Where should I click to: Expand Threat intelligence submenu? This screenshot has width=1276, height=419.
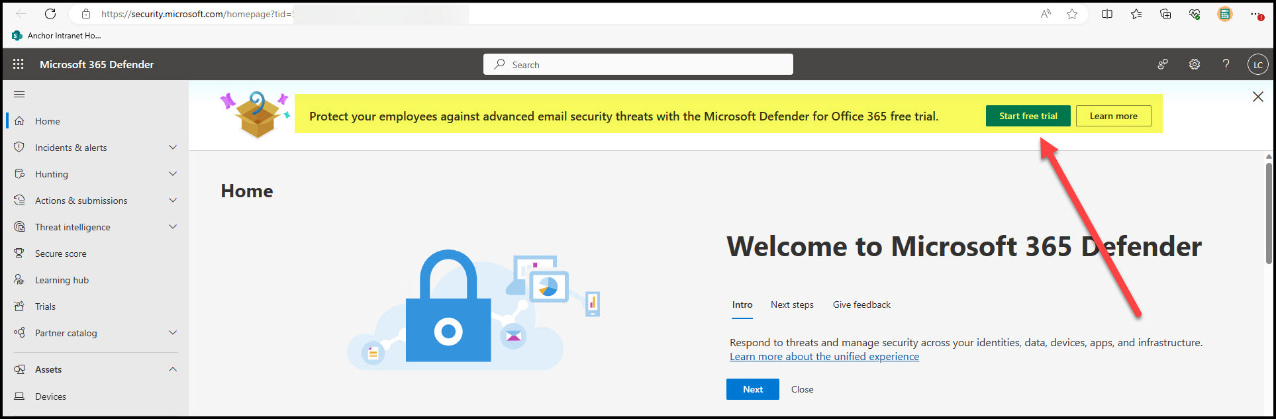pyautogui.click(x=173, y=227)
